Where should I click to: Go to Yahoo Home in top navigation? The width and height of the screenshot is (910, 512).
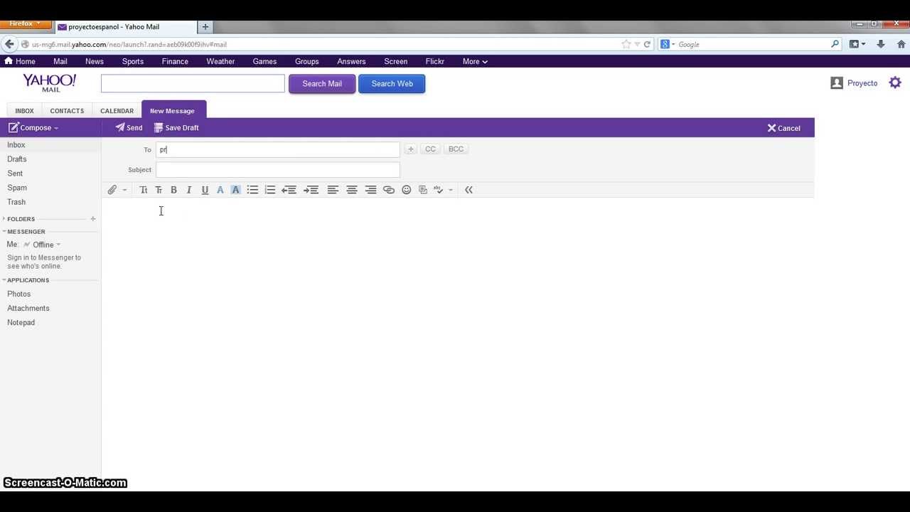pyautogui.click(x=20, y=62)
